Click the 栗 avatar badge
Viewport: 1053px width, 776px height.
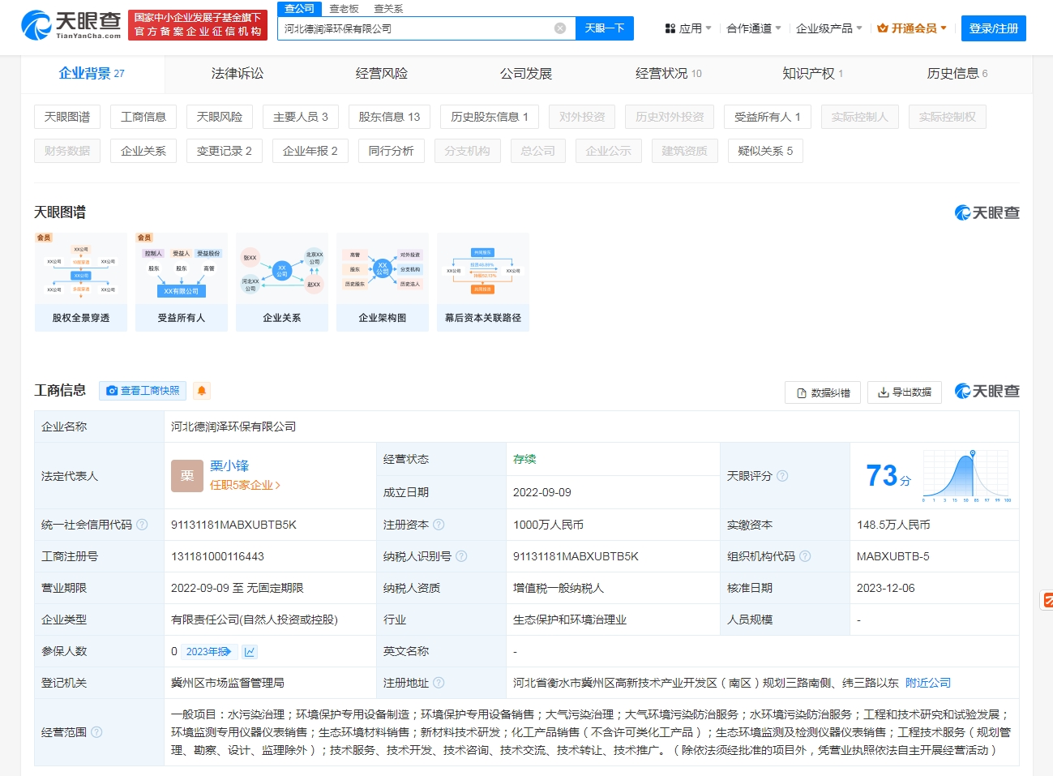coord(187,476)
